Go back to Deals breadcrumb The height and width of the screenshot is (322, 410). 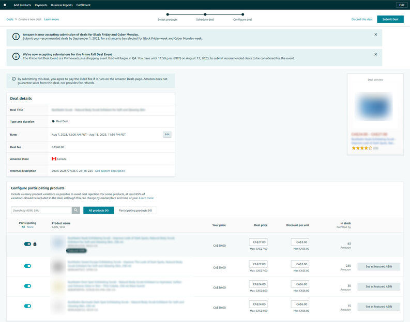coord(10,19)
